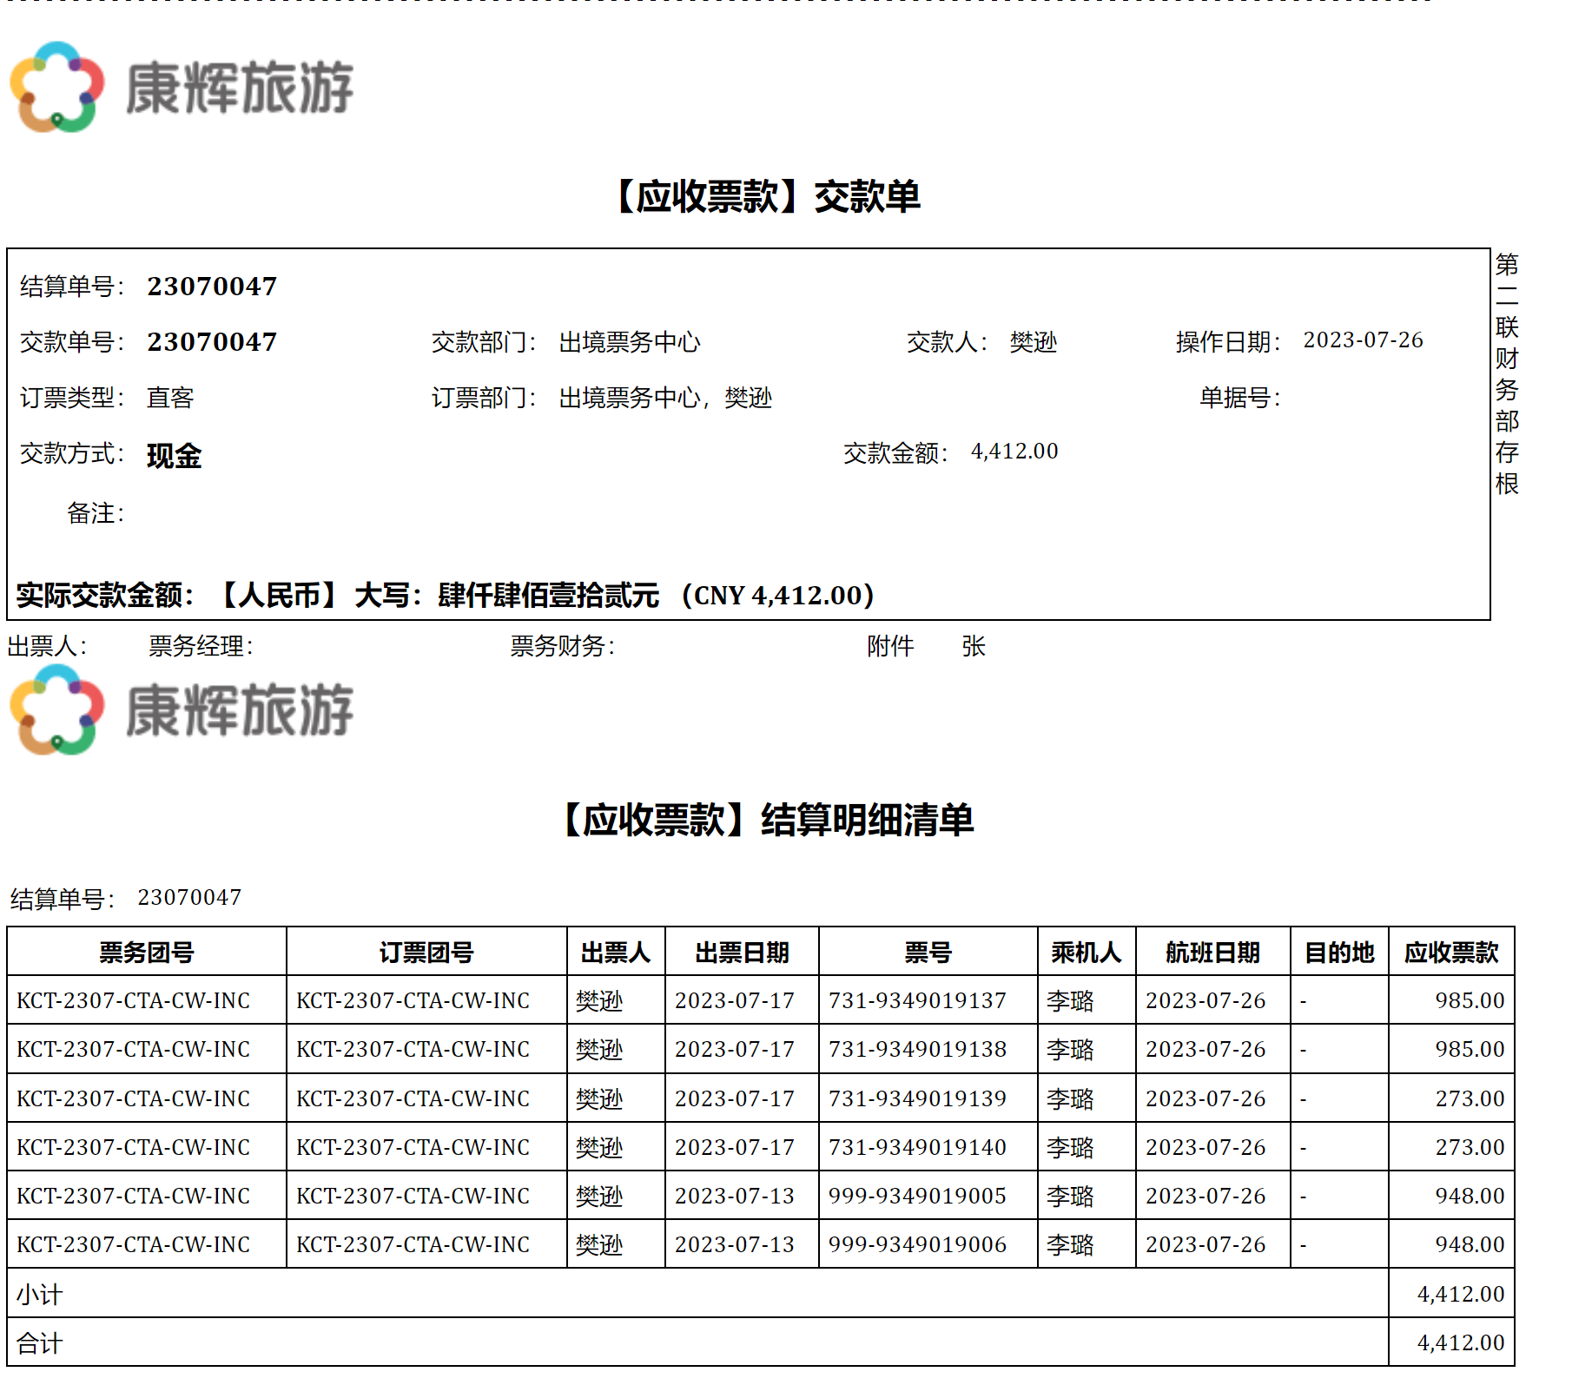1592x1385 pixels.
Task: Click the 小计 row amount 4,412.00
Action: point(1461,1295)
